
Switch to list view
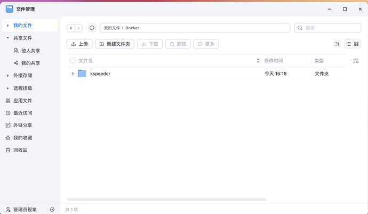click(x=349, y=44)
